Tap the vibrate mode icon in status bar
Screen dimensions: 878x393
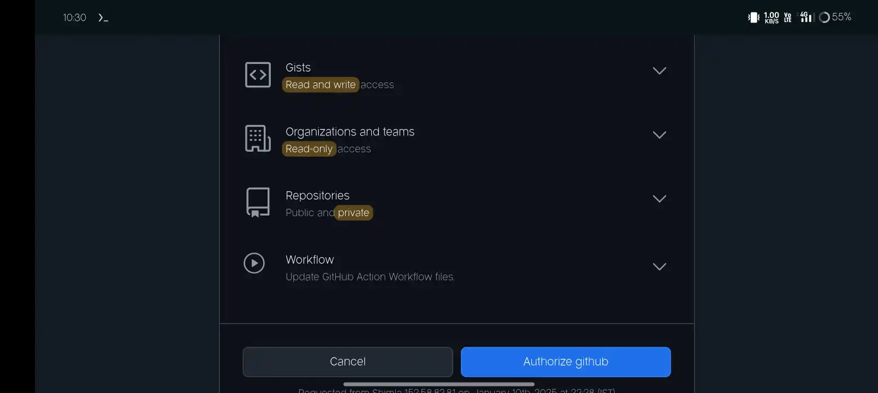754,17
